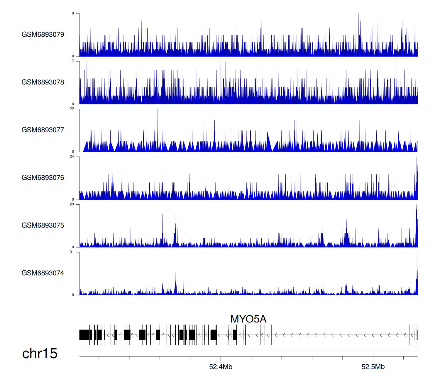Select the GSM6893074 track label
Viewport: 440px width, 387px height.
tap(43, 273)
